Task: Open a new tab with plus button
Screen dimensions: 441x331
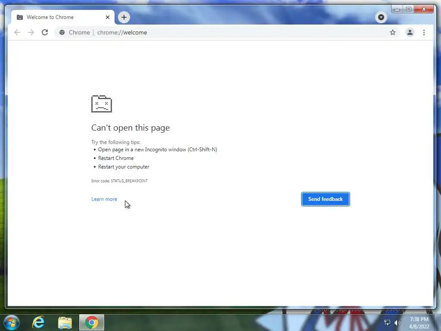Action: tap(124, 17)
